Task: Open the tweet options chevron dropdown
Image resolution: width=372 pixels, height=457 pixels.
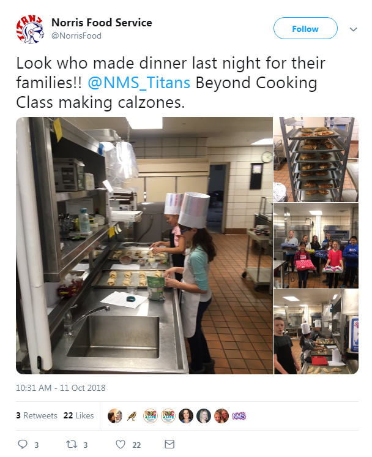Action: [x=353, y=29]
